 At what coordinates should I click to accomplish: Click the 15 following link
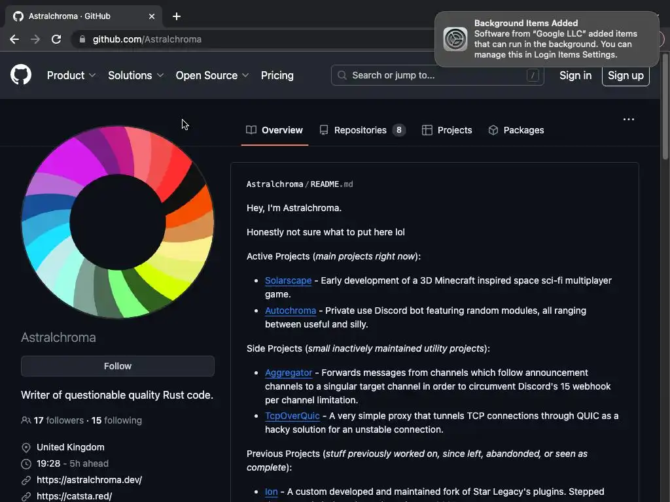click(x=116, y=420)
